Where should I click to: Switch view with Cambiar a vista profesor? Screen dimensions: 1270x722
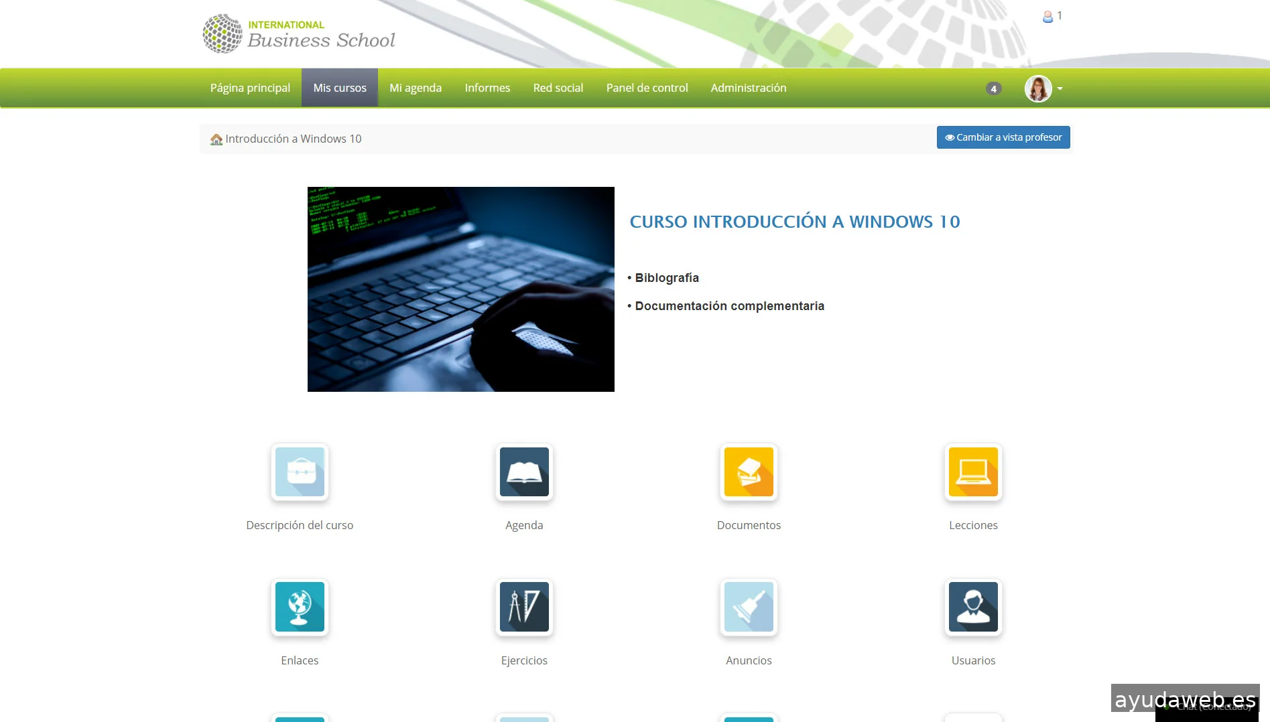tap(1003, 137)
